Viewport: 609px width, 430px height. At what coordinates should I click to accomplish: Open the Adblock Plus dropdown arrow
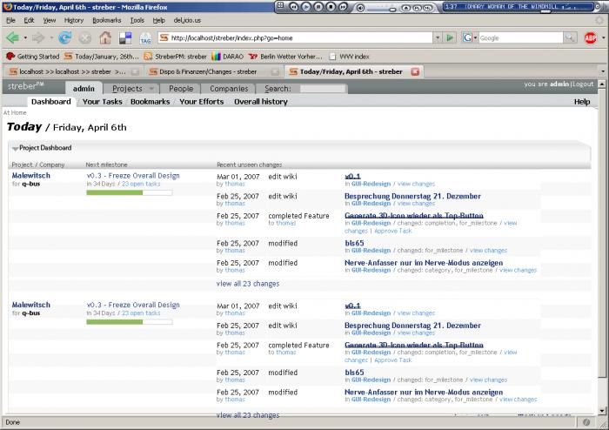click(603, 37)
